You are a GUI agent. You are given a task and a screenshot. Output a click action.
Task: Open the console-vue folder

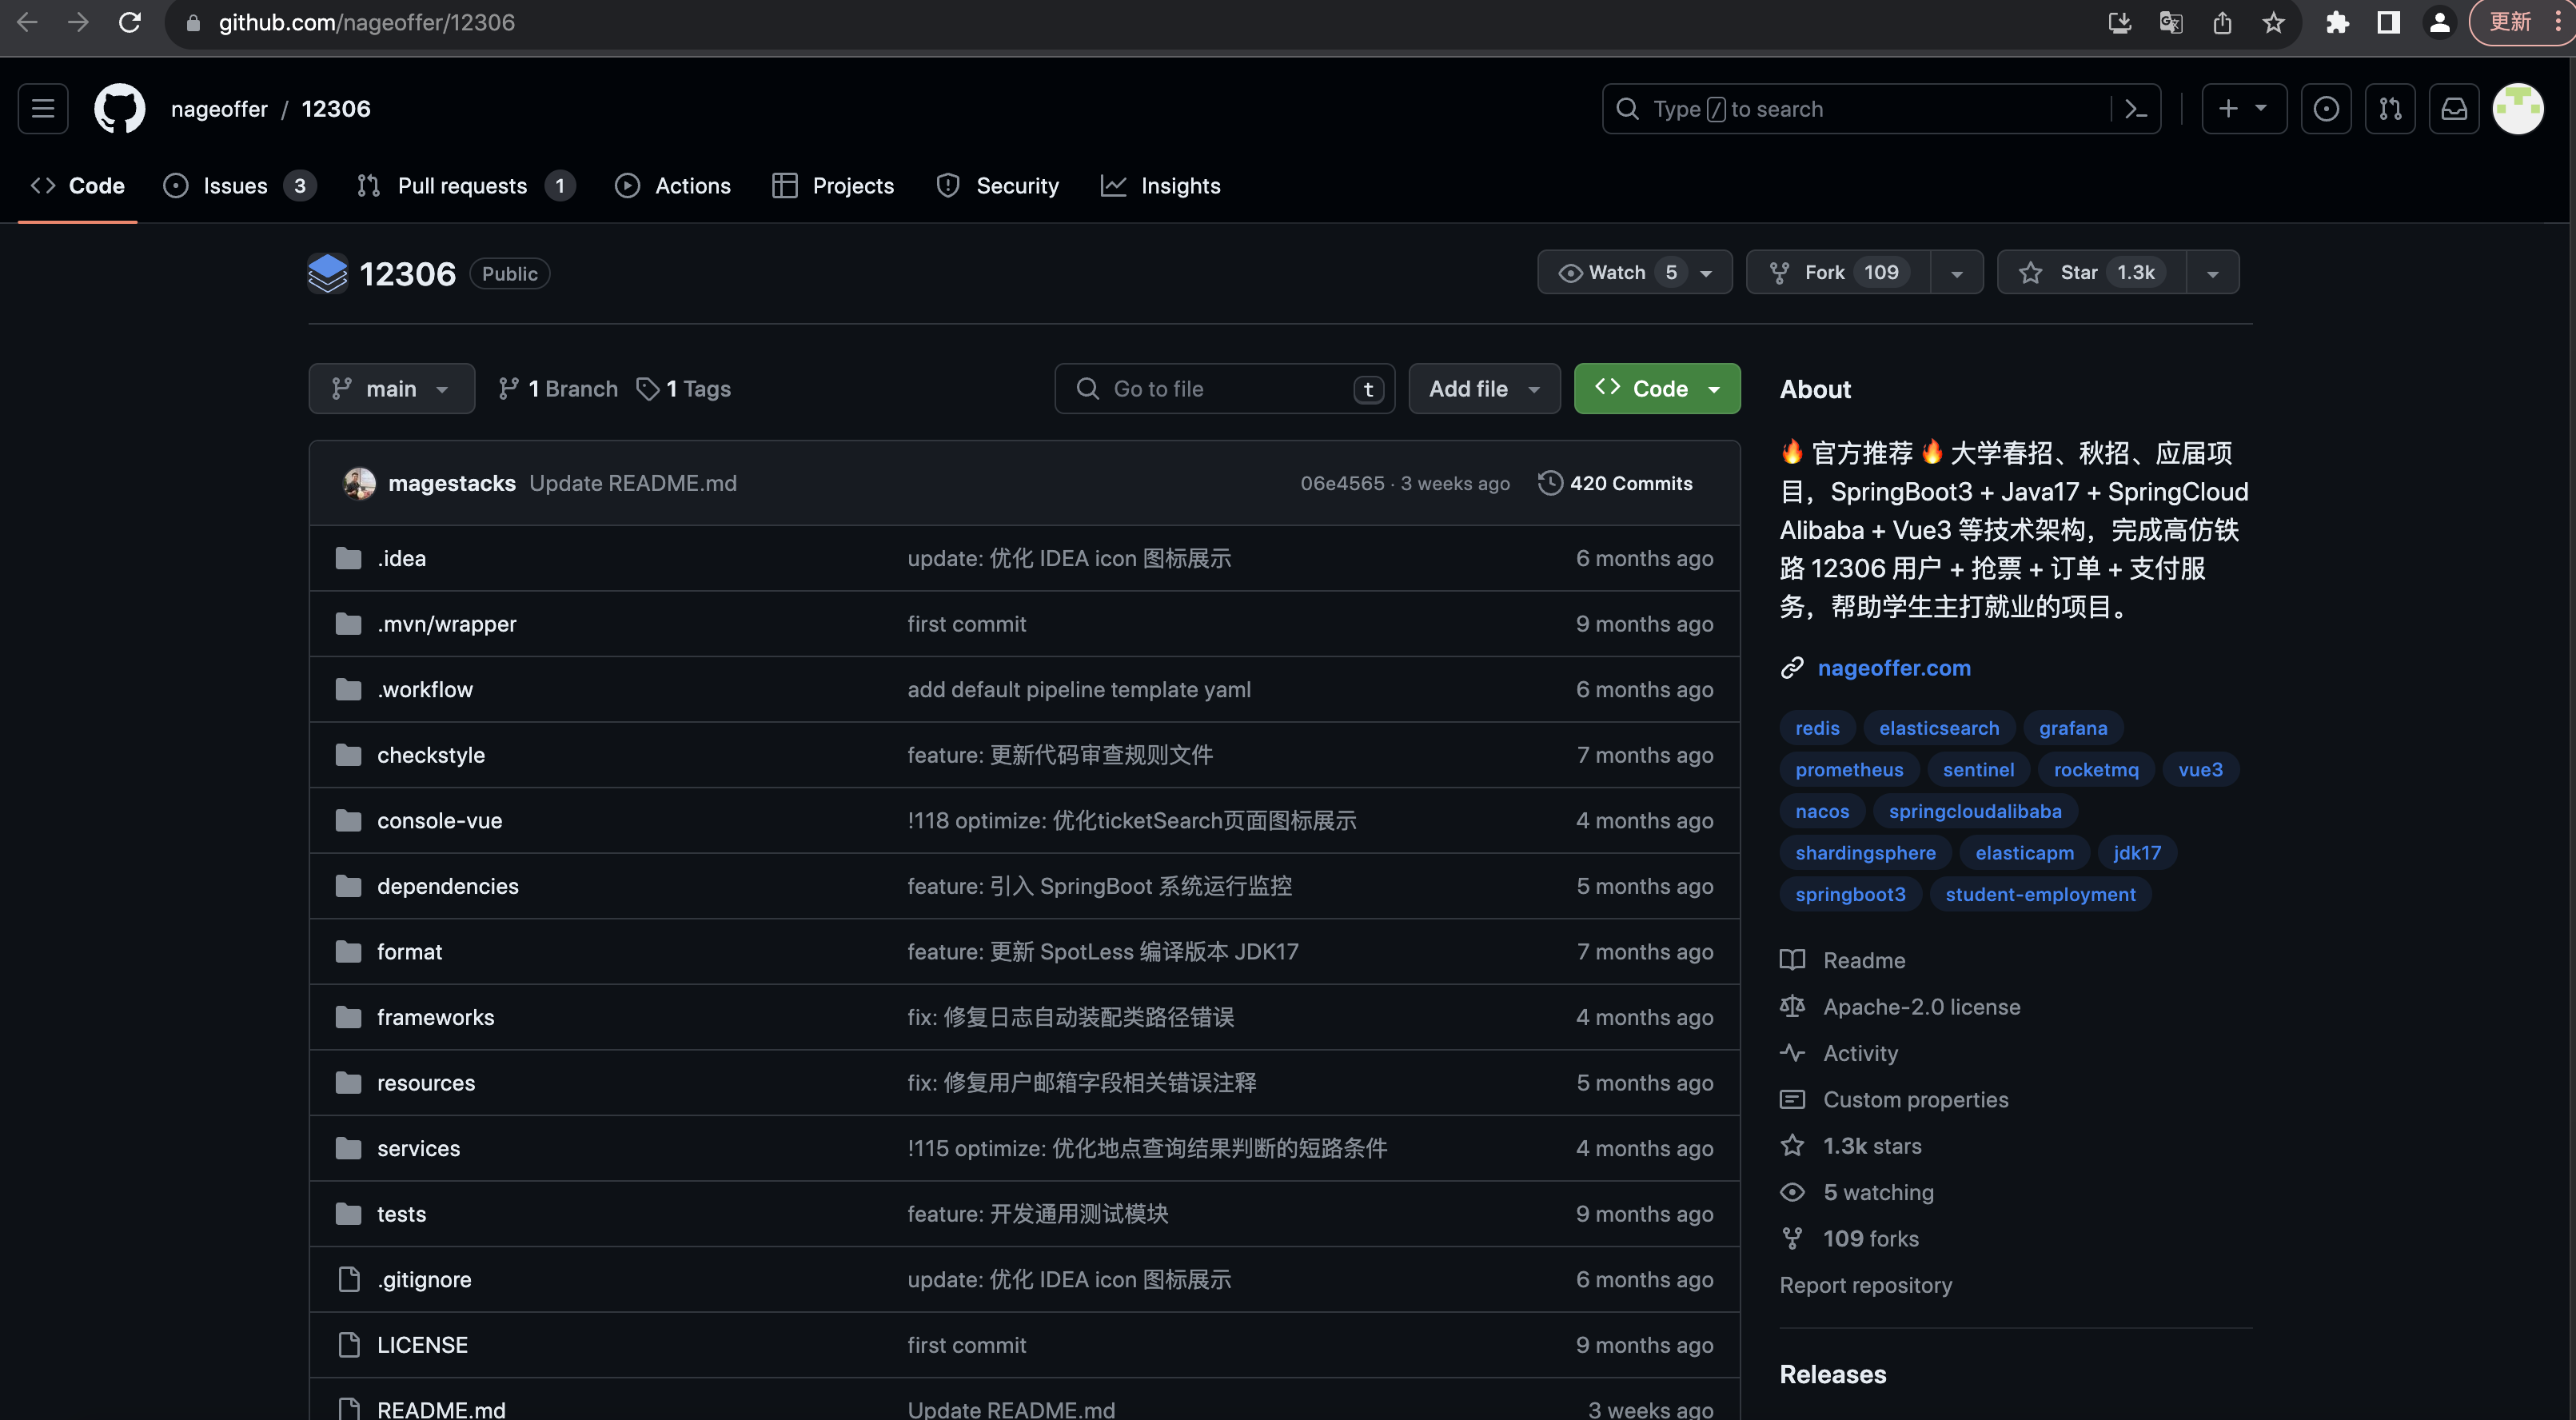coord(439,820)
